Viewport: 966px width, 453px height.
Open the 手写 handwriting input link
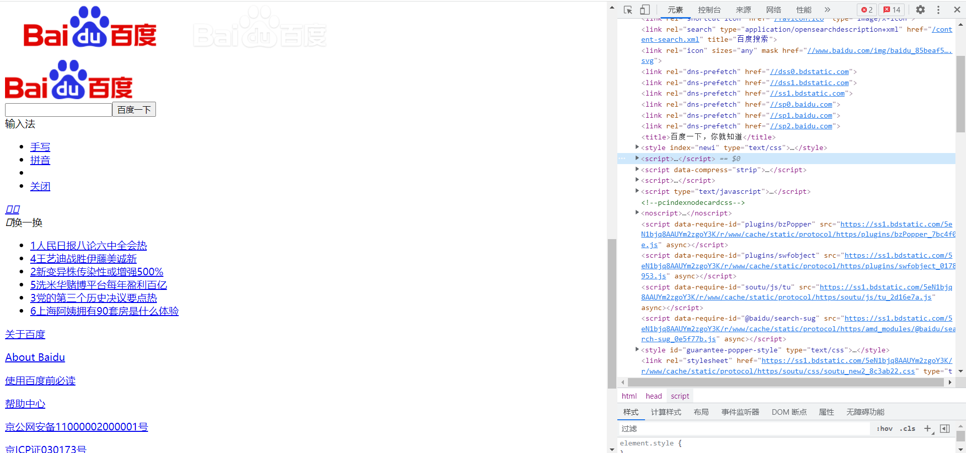coord(40,147)
